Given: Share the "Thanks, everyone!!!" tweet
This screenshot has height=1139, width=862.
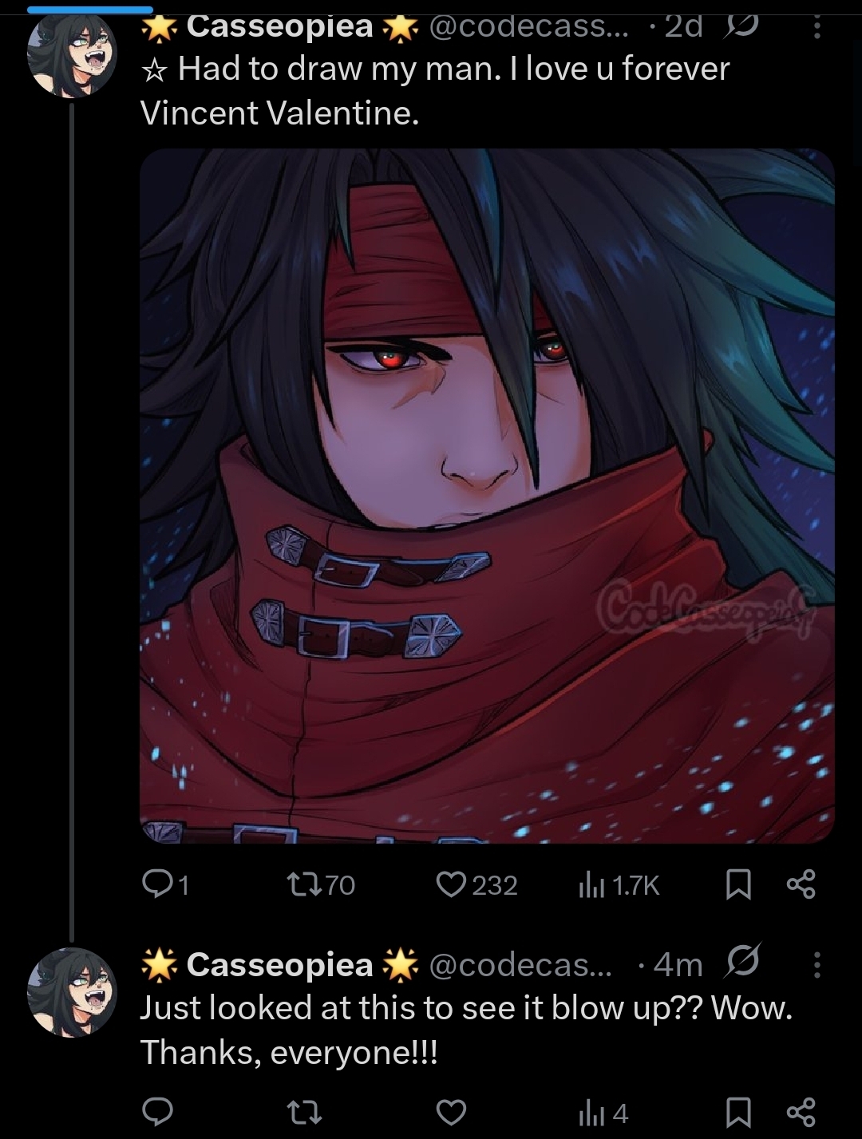Looking at the screenshot, I should point(801,1111).
